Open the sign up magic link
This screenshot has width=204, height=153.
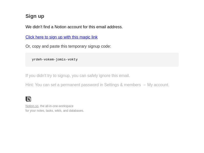(x=61, y=37)
